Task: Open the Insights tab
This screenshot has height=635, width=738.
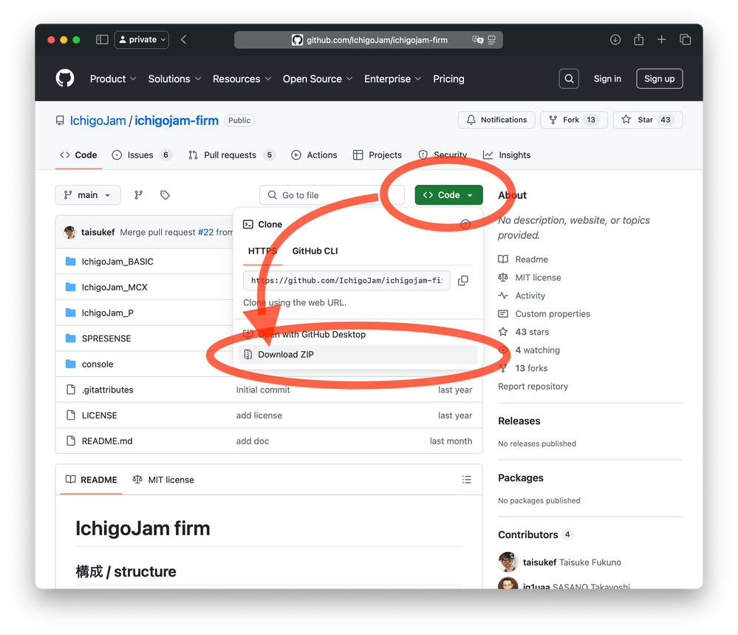Action: click(x=507, y=155)
